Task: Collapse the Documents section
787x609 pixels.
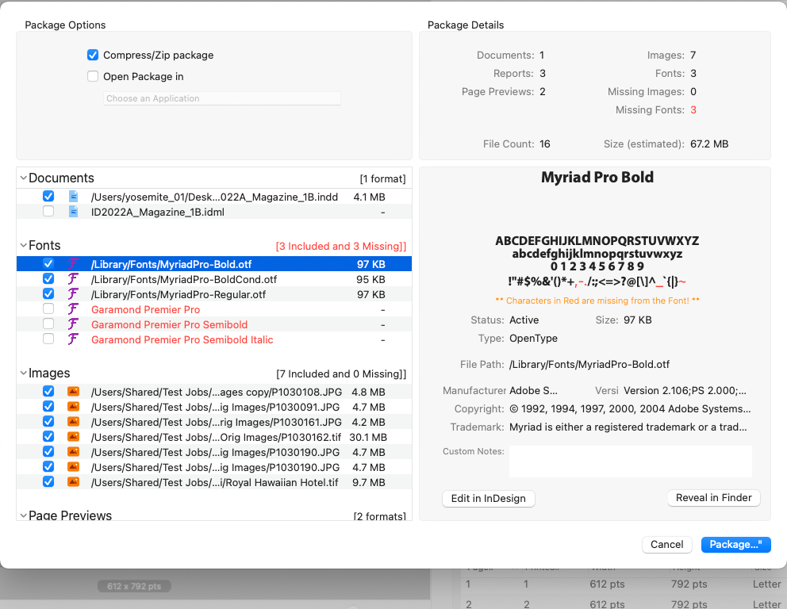Action: pos(23,178)
